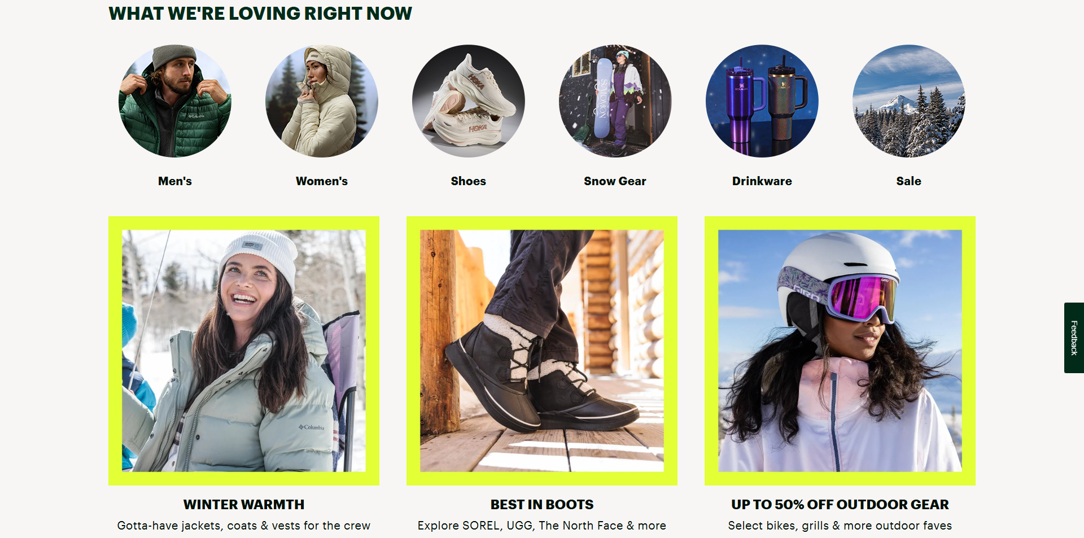Open the Men's category circle image
This screenshot has height=538, width=1084.
[175, 101]
